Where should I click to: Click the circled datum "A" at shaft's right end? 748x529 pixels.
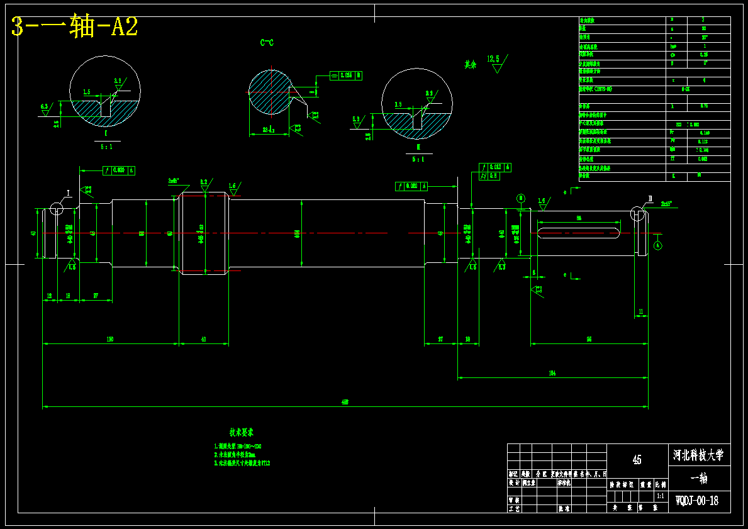pos(658,246)
